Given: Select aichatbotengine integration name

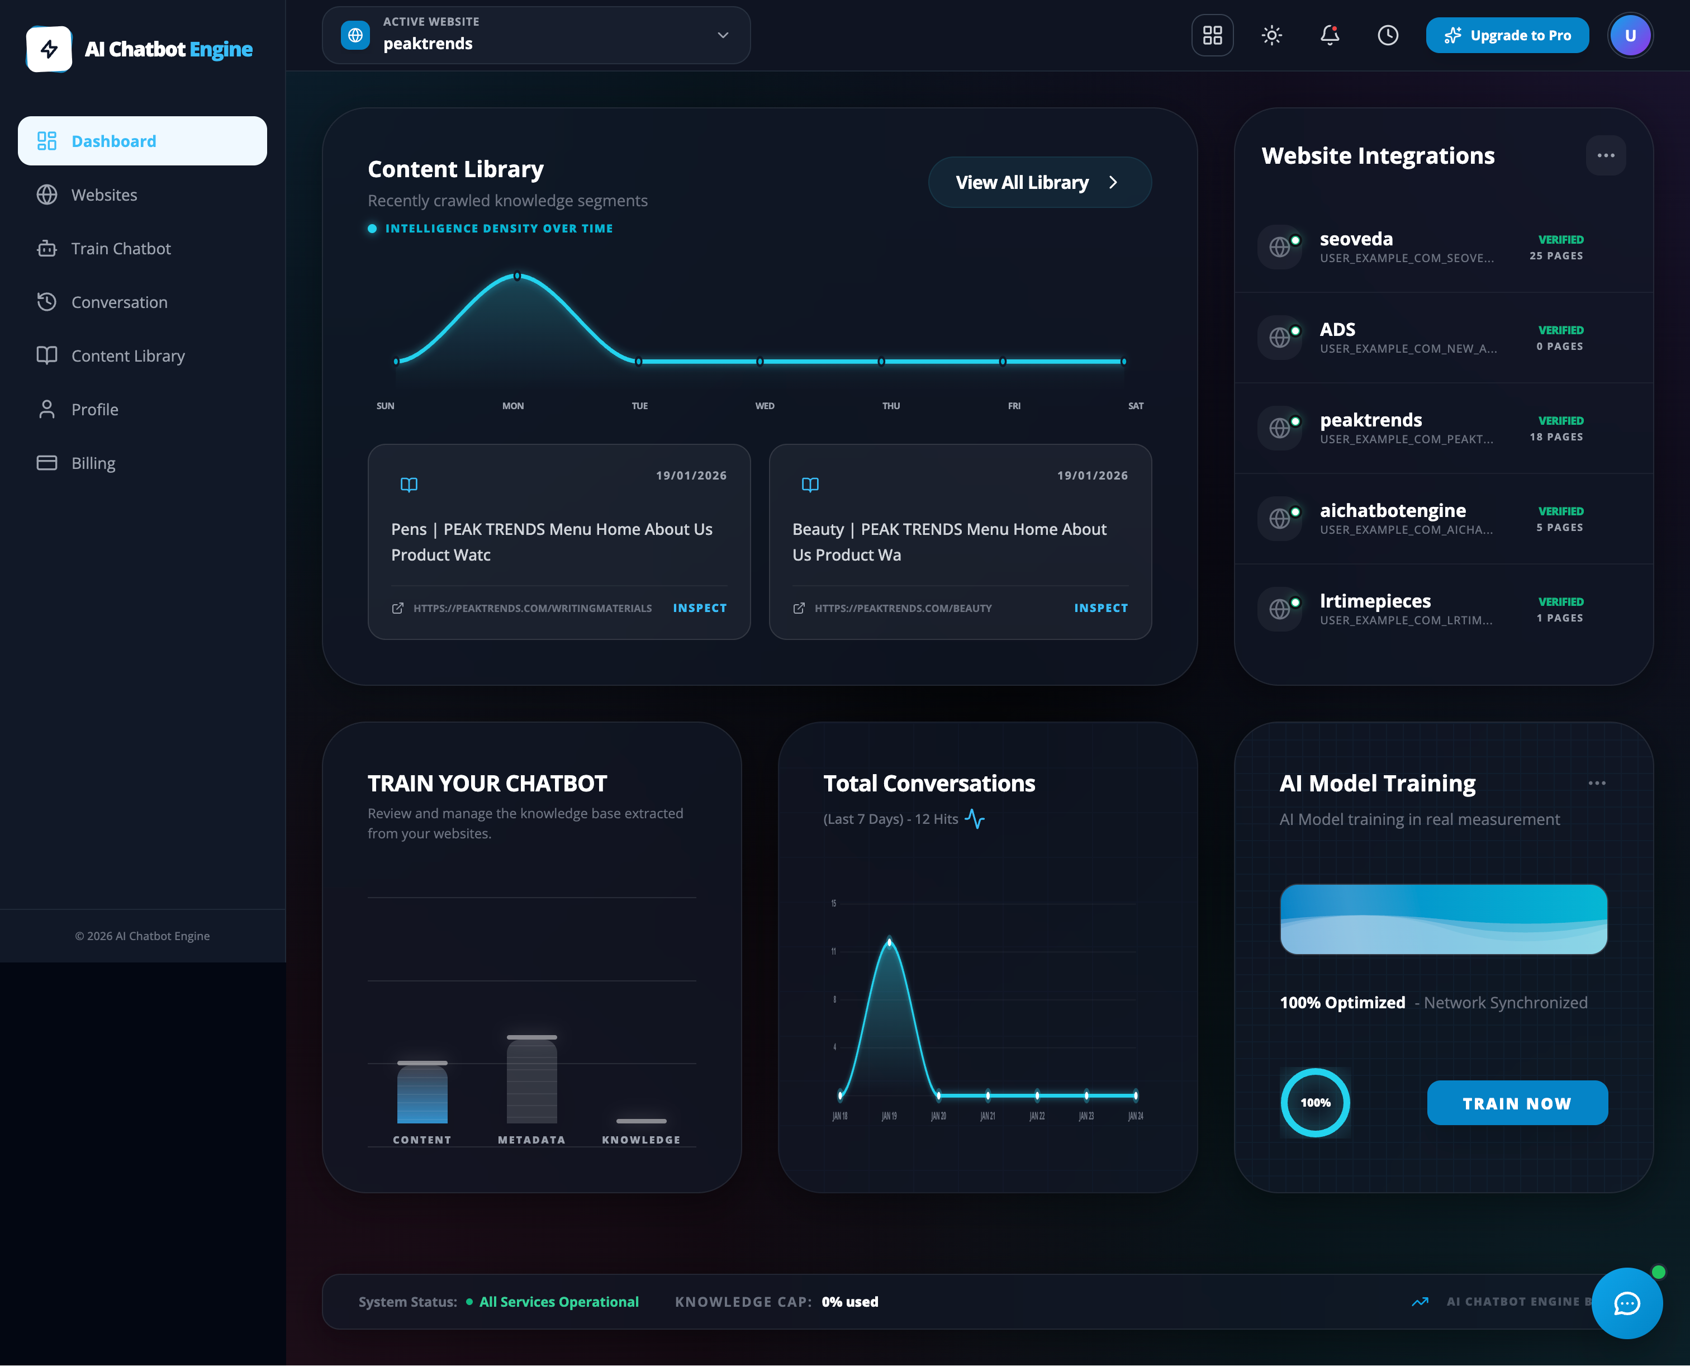Looking at the screenshot, I should tap(1393, 510).
